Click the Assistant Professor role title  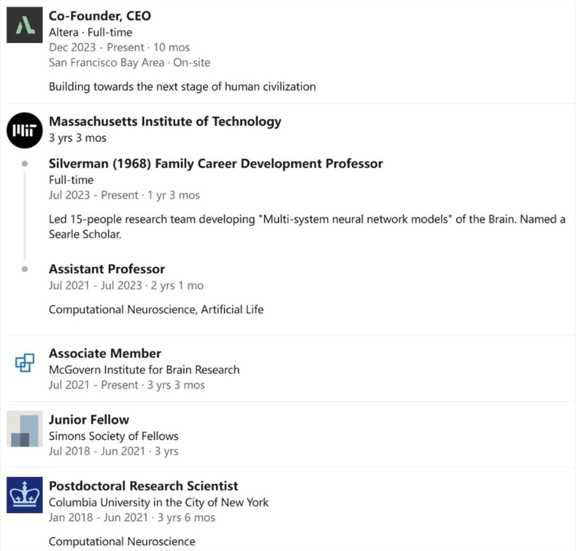107,269
